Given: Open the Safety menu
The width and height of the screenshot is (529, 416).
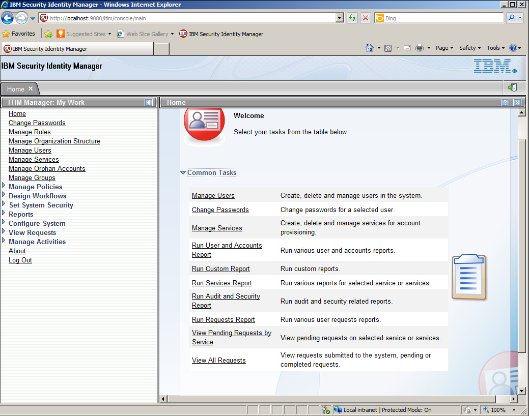Looking at the screenshot, I should point(469,48).
